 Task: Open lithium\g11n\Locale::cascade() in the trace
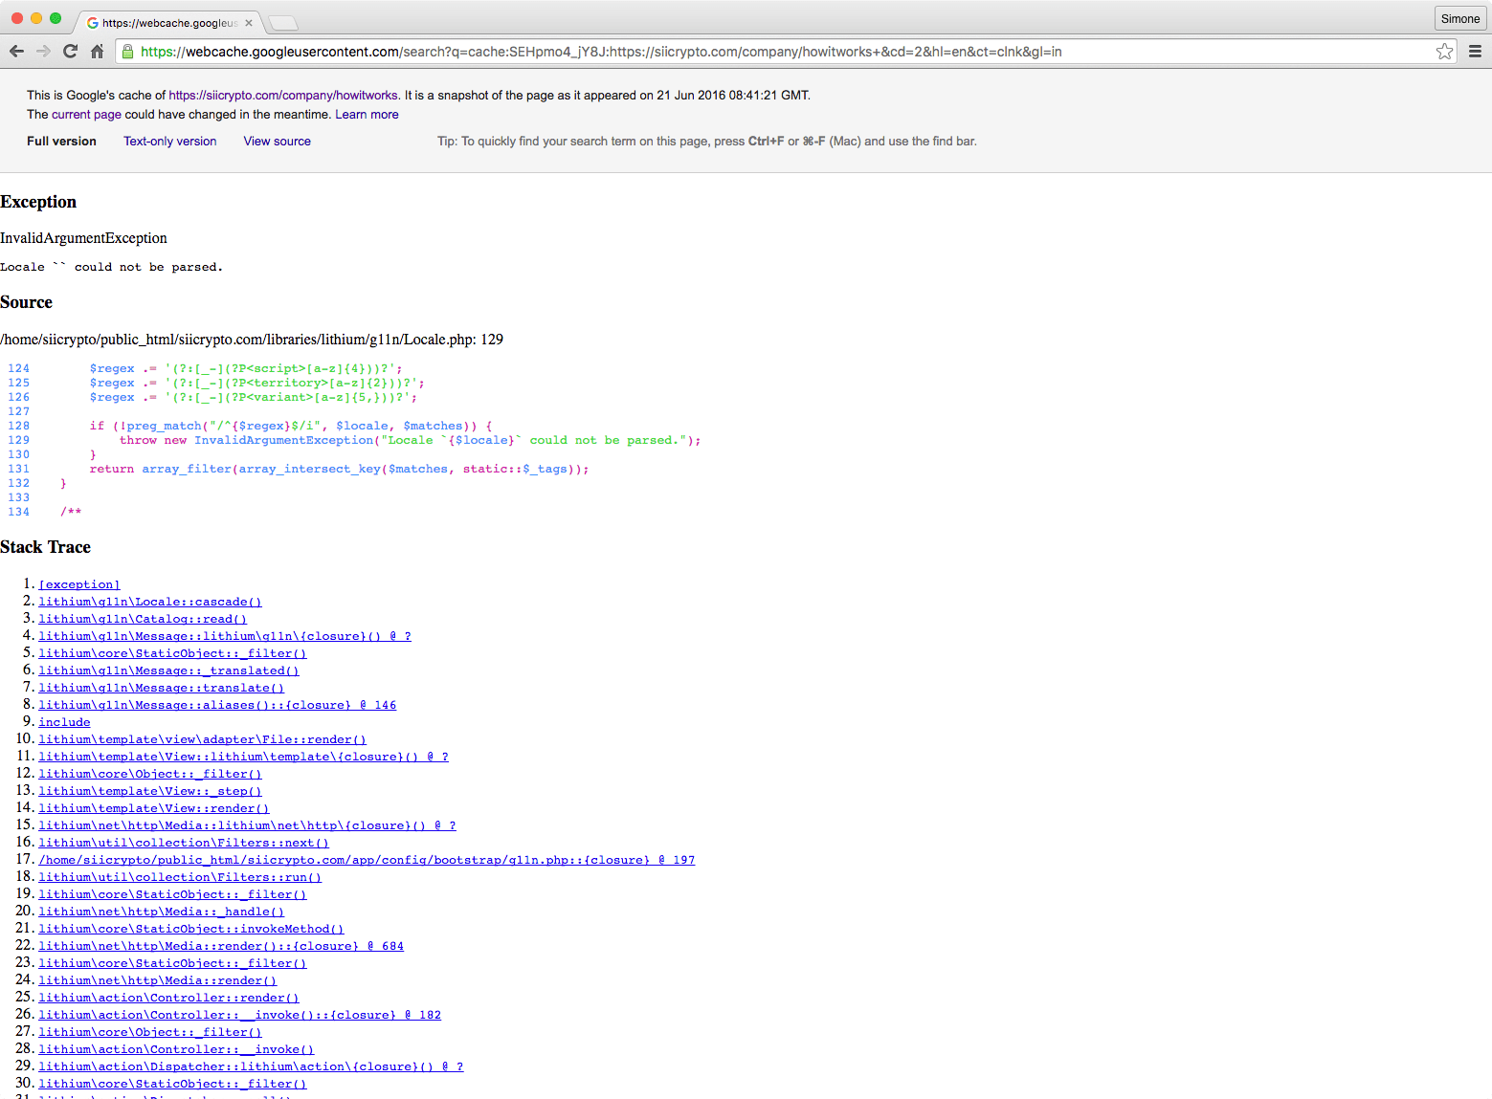pos(149,602)
